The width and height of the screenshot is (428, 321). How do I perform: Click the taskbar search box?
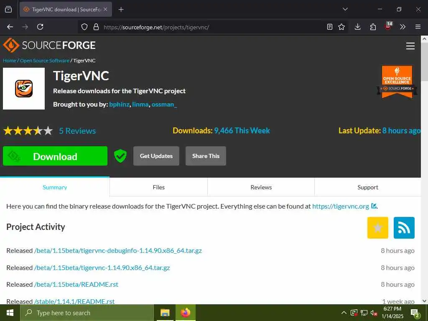(87, 313)
